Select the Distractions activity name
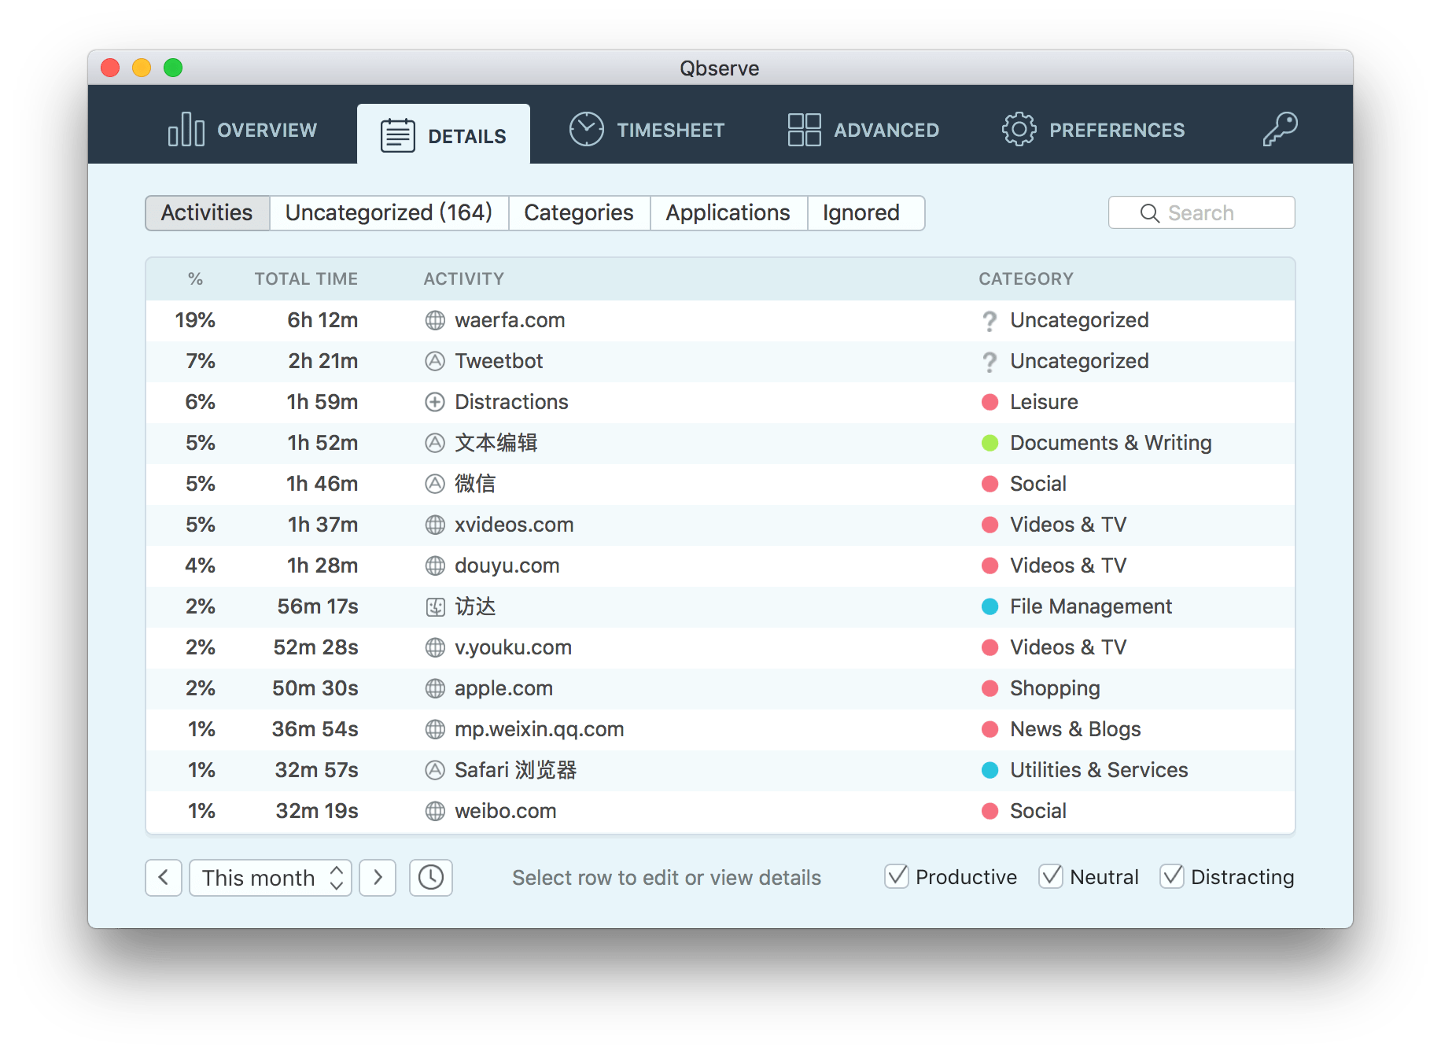 click(511, 403)
